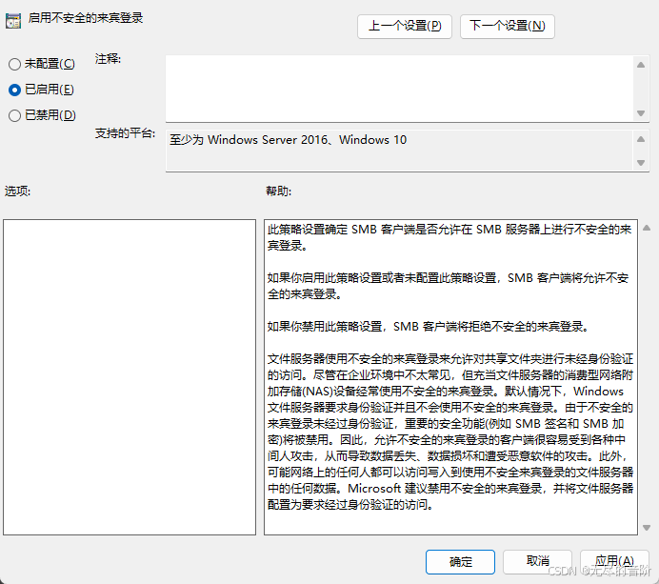The image size is (659, 584).
Task: Click the help text paragraph starting 此策略设置确定 SMB
Action: (x=449, y=237)
